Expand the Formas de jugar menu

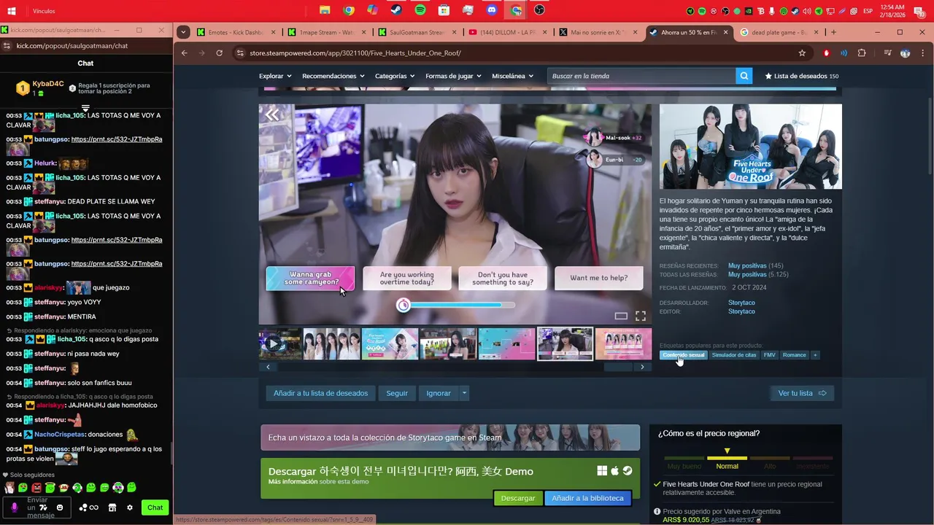tap(454, 76)
